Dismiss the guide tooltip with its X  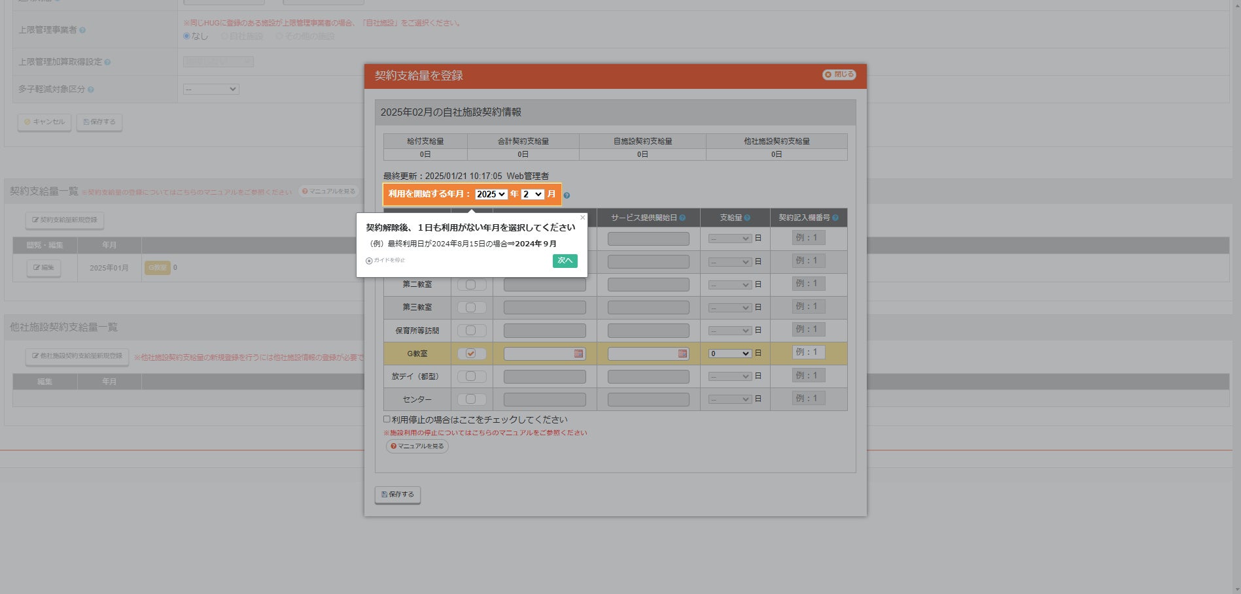point(582,218)
